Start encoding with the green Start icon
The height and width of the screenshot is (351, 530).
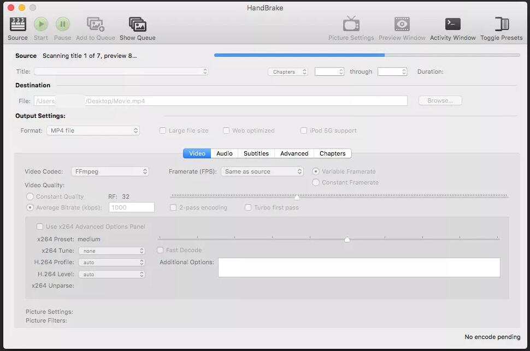[x=41, y=25]
